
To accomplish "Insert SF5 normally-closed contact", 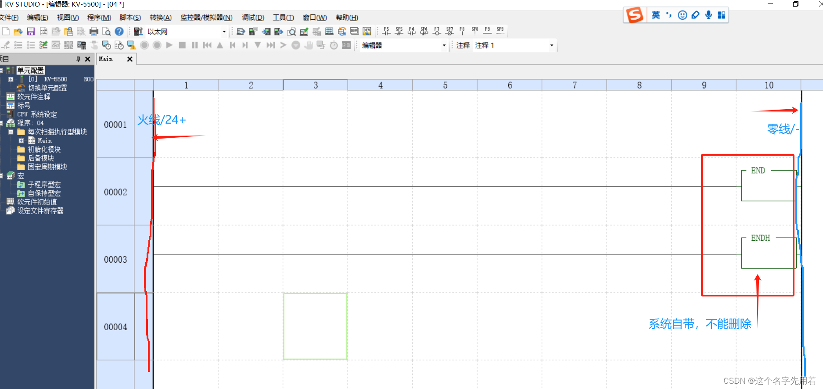I will coord(399,31).
